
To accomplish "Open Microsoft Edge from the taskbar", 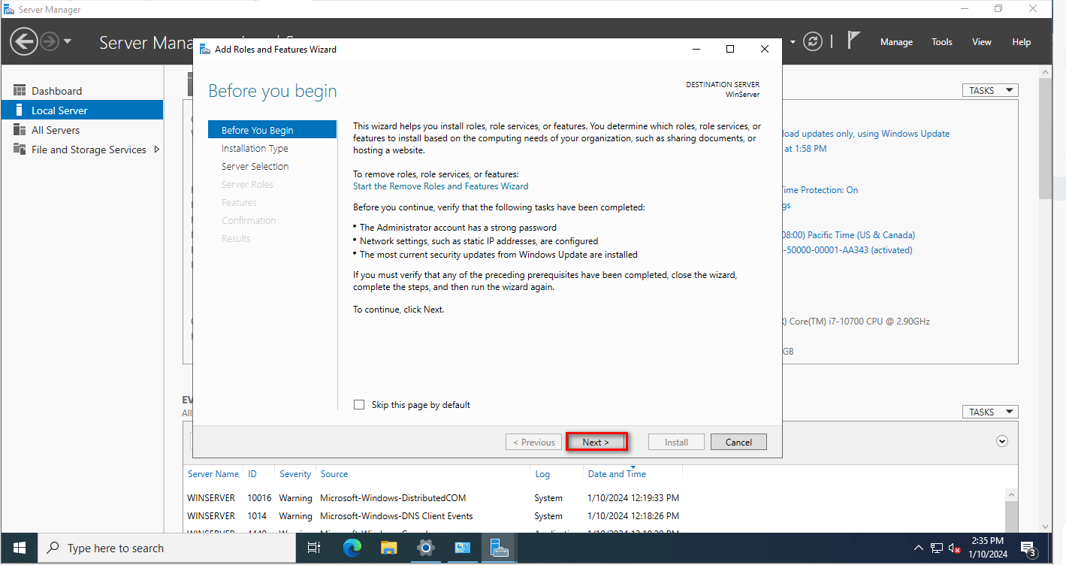I will (x=352, y=548).
